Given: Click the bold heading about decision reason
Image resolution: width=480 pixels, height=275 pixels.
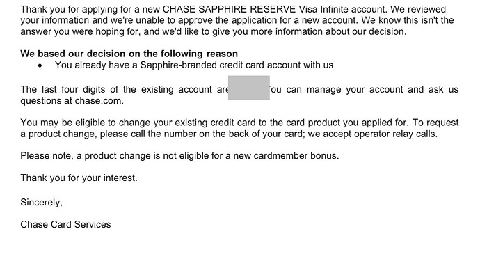Looking at the screenshot, I should coord(129,54).
